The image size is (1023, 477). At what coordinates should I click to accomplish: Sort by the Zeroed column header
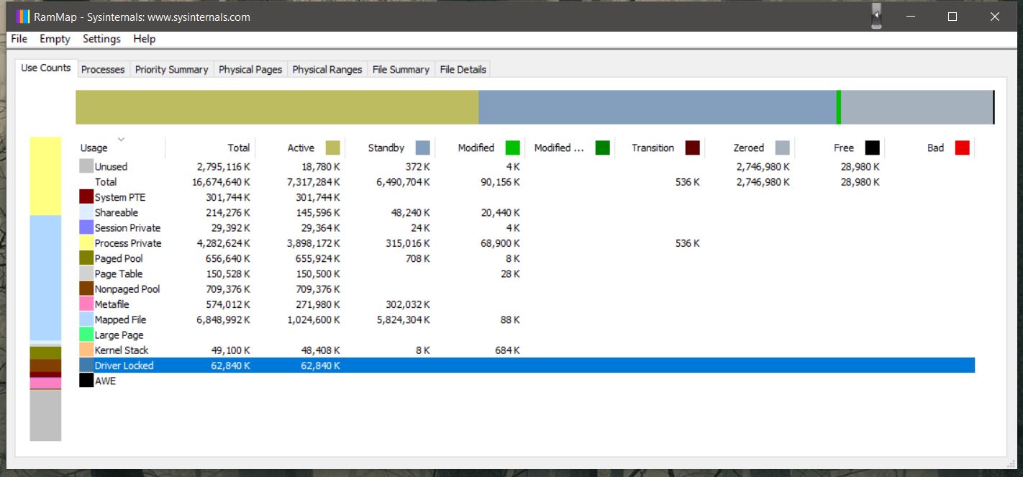[750, 147]
